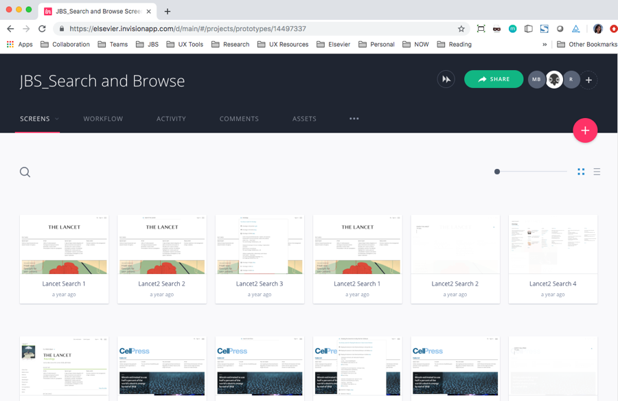Adjust the thumbnail size slider handle
Screen dimensions: 618x401
pos(497,172)
